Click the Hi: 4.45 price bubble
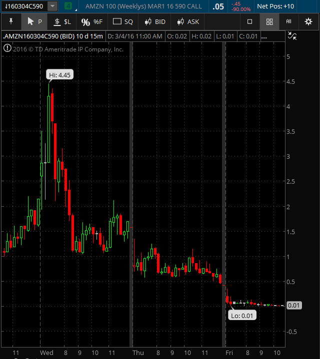Viewport: 320px width, 359px height. [x=60, y=75]
